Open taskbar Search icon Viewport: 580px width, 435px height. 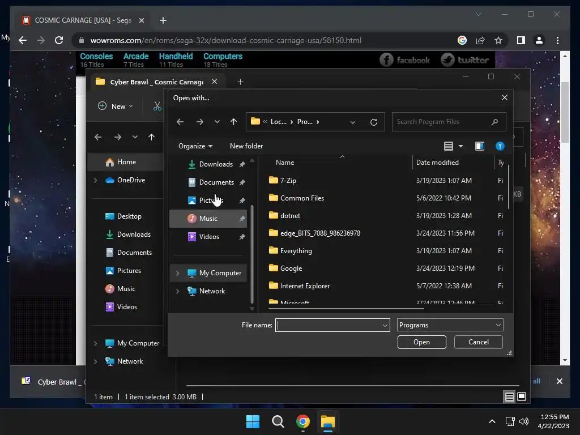278,421
